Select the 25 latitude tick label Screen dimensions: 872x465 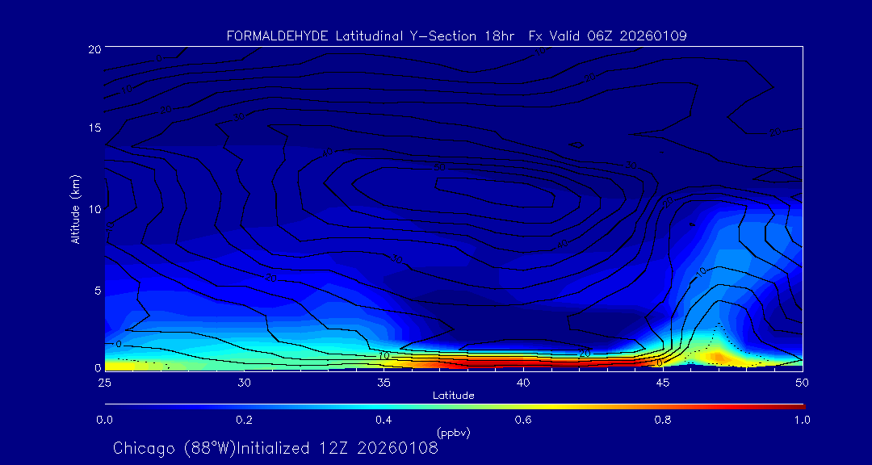[x=104, y=381]
